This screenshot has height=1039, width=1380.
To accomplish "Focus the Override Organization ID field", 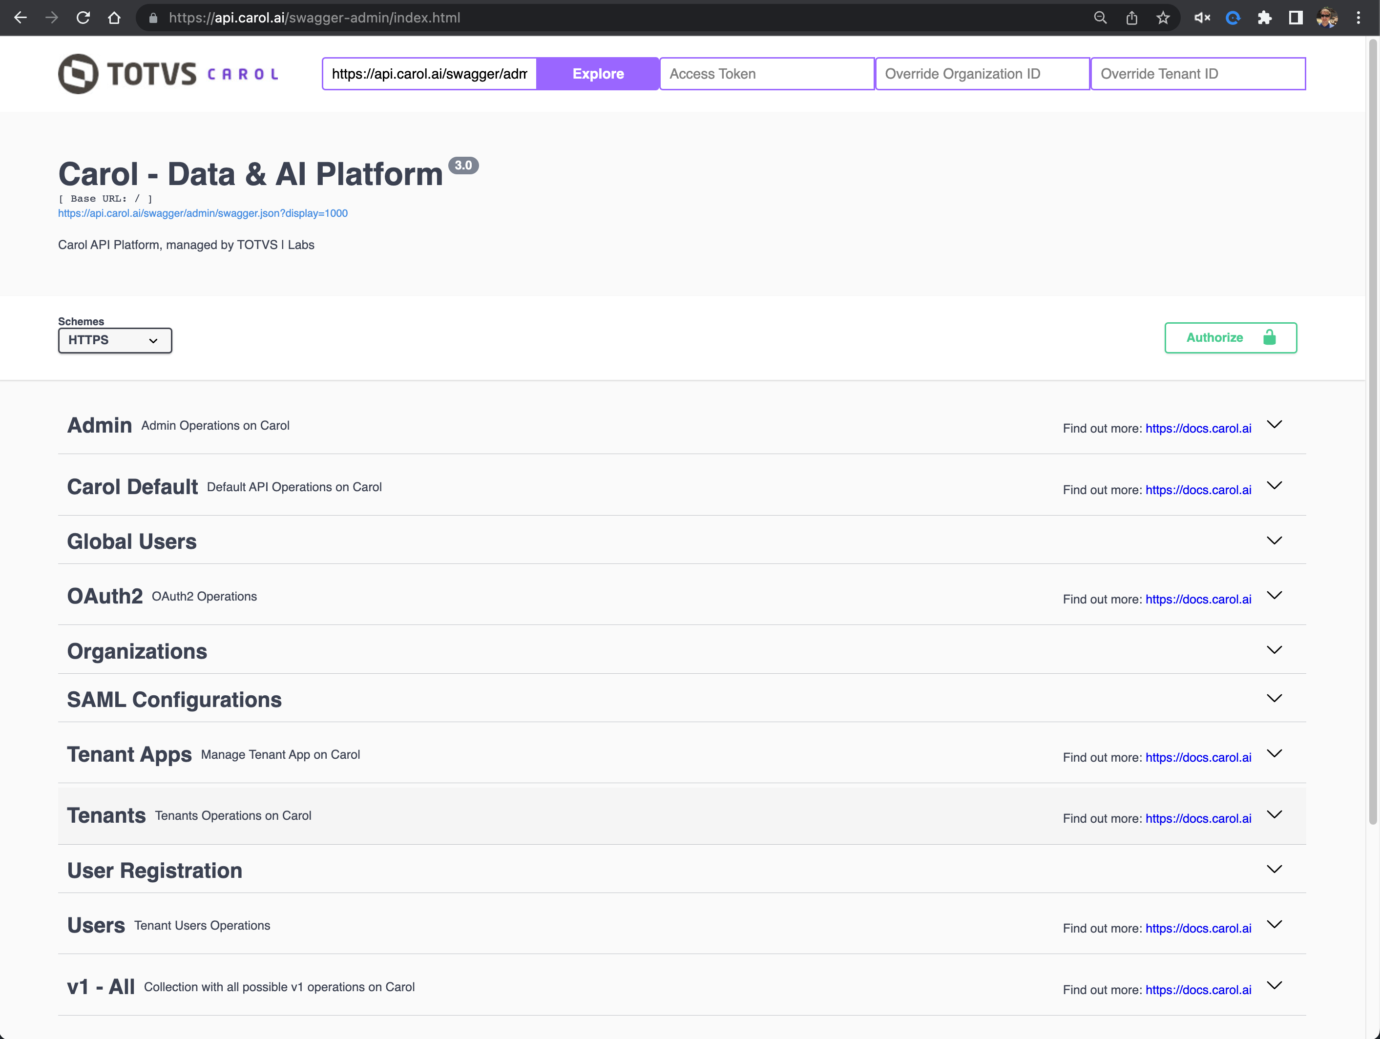I will (x=983, y=74).
